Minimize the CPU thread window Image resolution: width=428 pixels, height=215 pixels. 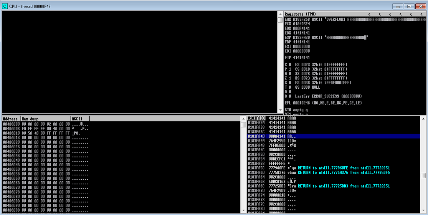click(x=398, y=6)
